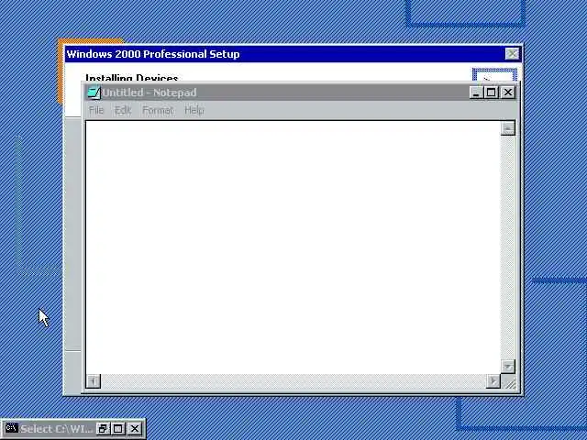The height and width of the screenshot is (440, 587).
Task: Open the Help menu in Notepad
Action: pos(194,110)
